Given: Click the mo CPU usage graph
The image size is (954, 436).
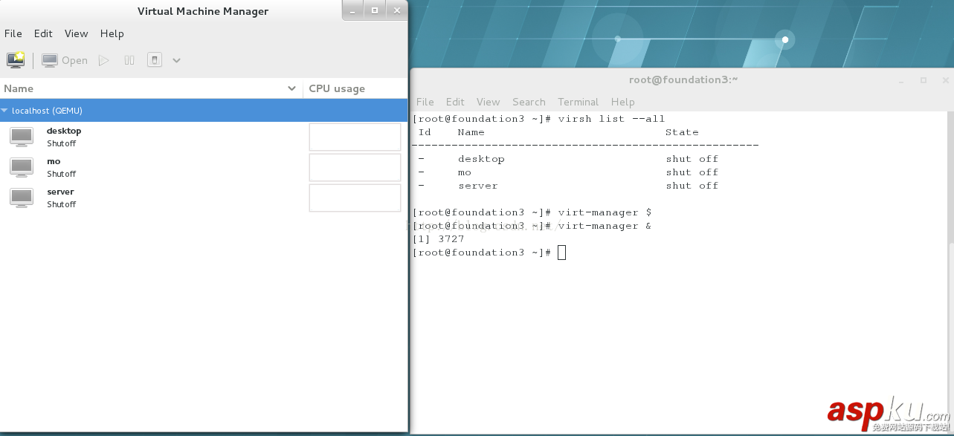Looking at the screenshot, I should coord(355,167).
